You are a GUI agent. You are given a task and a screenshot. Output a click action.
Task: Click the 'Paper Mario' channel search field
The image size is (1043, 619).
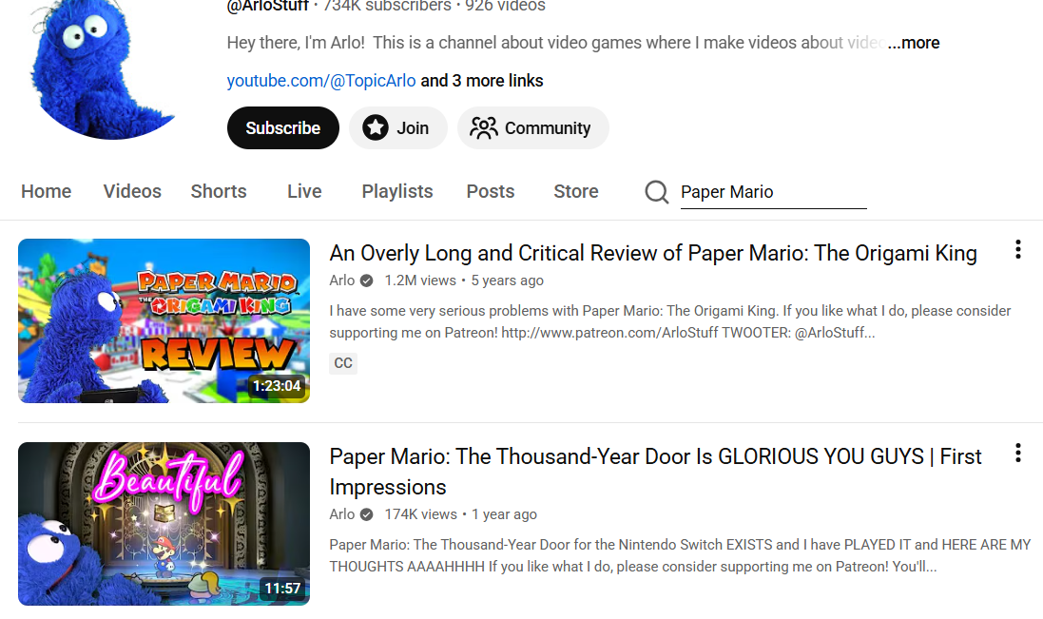(x=773, y=192)
